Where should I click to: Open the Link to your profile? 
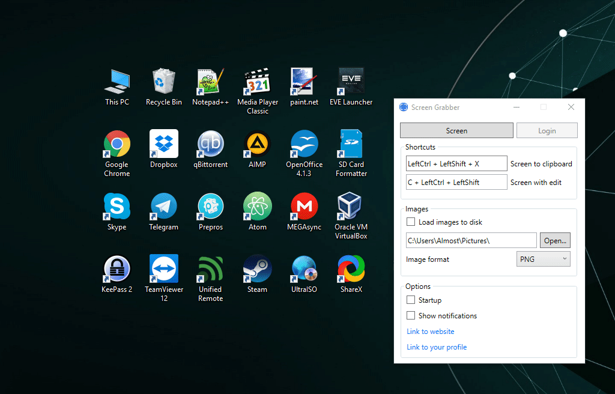437,347
